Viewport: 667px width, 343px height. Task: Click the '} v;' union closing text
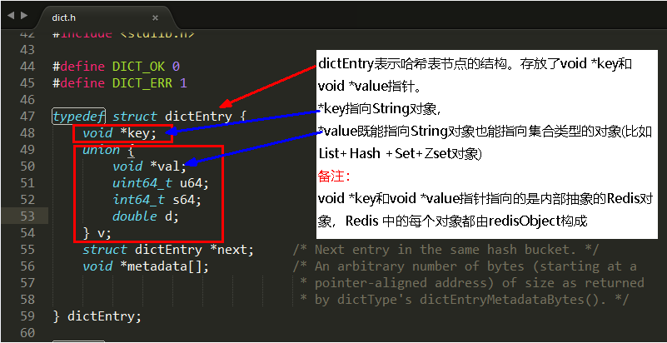pyautogui.click(x=97, y=233)
